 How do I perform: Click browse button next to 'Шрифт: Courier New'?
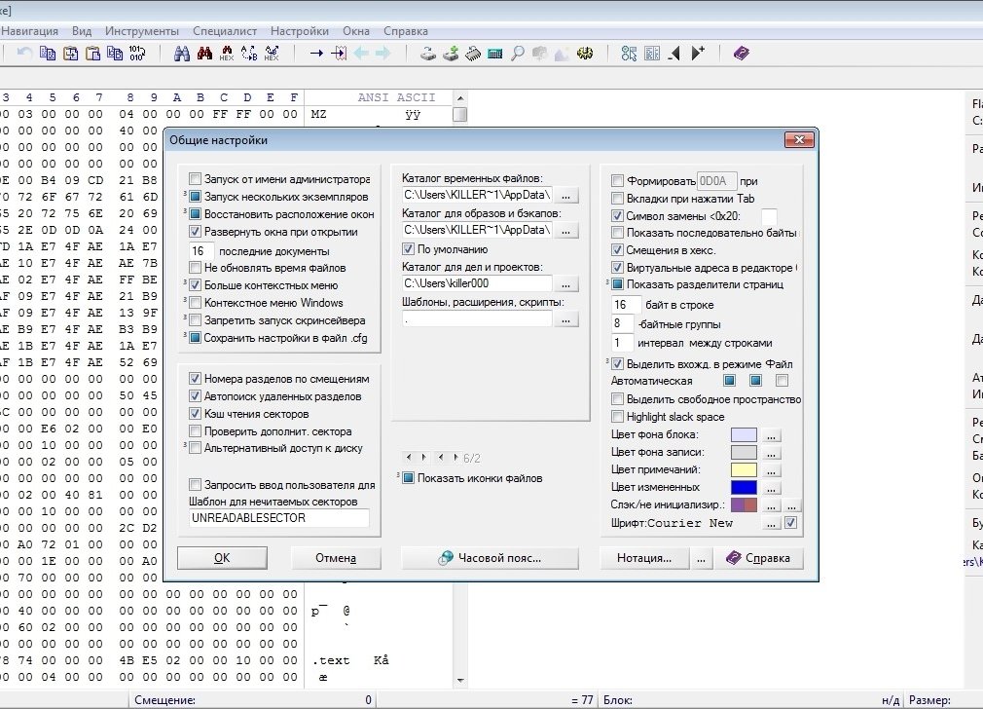click(x=771, y=523)
